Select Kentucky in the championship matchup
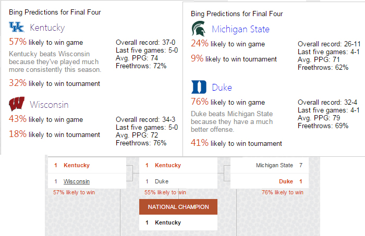 tap(168, 165)
